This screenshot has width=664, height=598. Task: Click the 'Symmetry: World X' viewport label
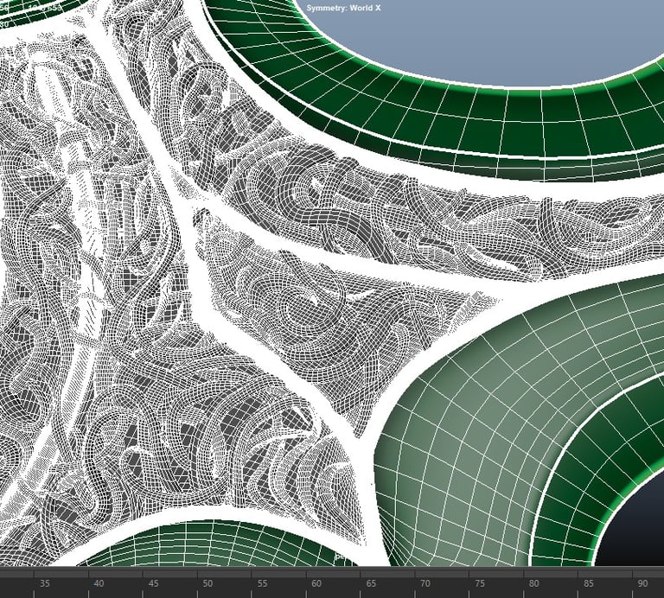[x=343, y=8]
